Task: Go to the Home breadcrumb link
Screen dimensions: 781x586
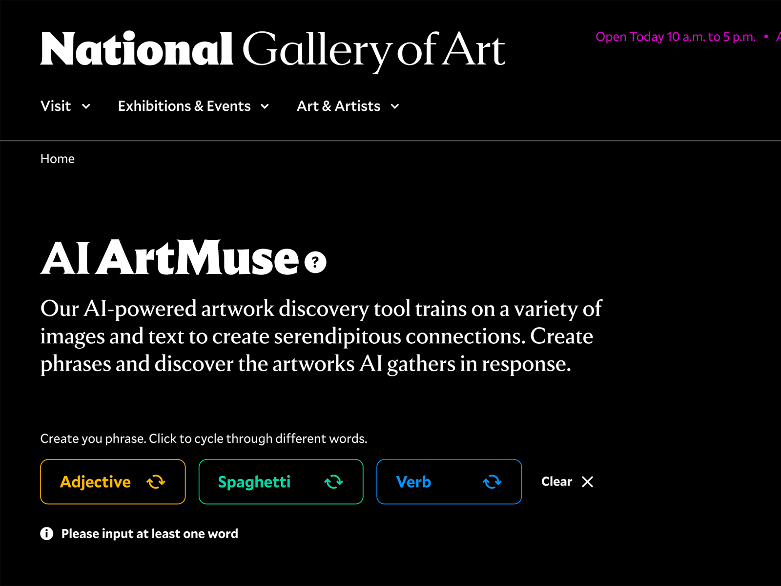Action: (x=58, y=159)
